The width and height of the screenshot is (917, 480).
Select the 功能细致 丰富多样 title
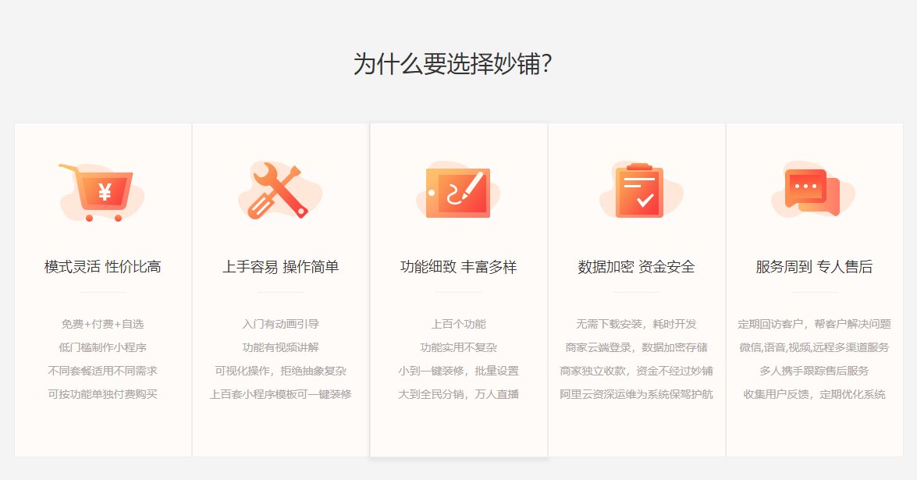coord(458,265)
